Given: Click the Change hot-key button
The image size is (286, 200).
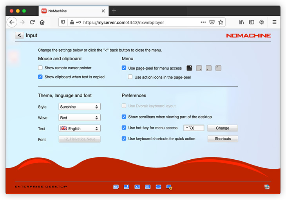Looking at the screenshot, I should pyautogui.click(x=223, y=128).
